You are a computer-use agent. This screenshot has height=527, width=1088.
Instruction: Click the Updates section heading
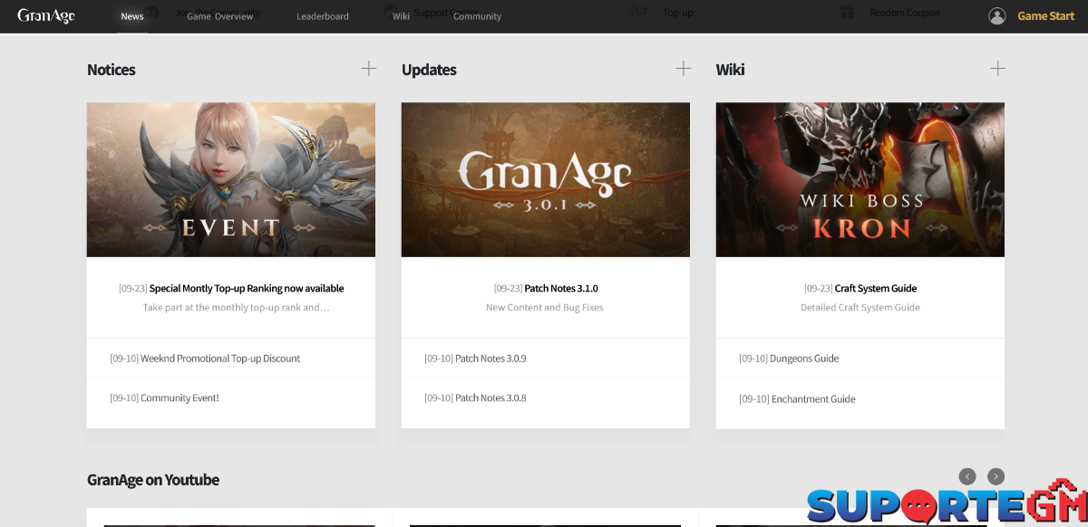point(429,70)
